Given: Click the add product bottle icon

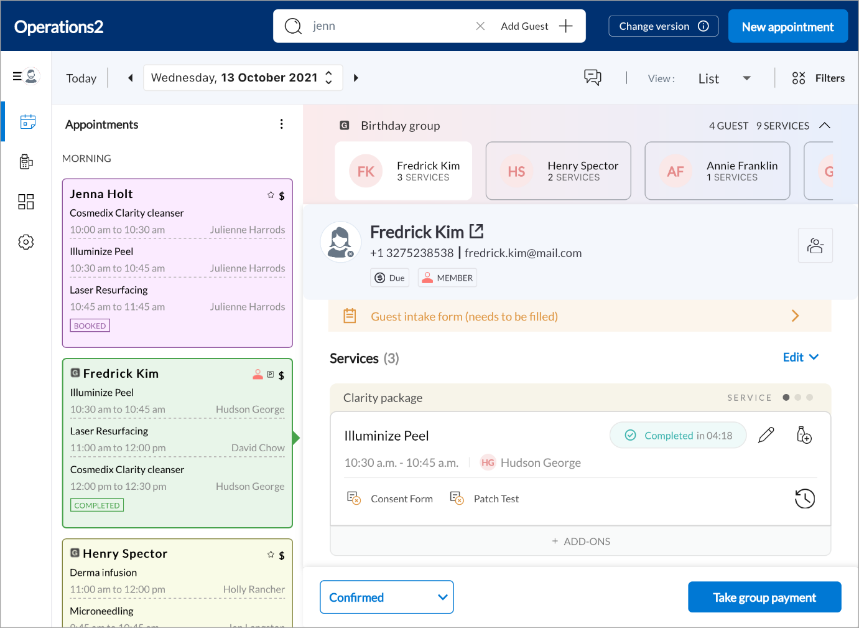Looking at the screenshot, I should [x=804, y=435].
